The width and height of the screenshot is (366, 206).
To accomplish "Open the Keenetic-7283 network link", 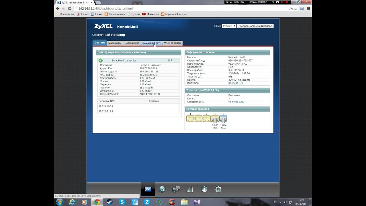I will pos(236,102).
